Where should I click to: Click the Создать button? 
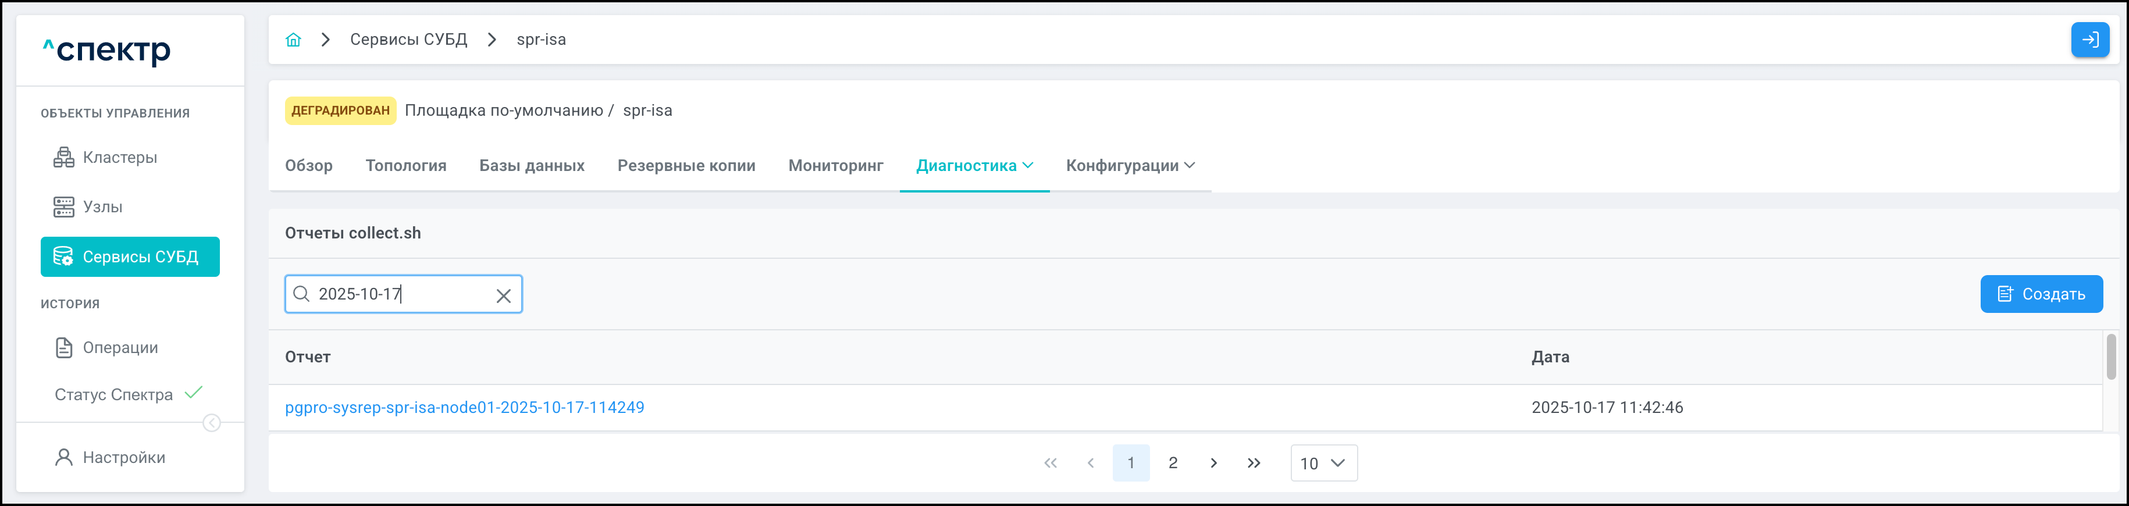2041,294
